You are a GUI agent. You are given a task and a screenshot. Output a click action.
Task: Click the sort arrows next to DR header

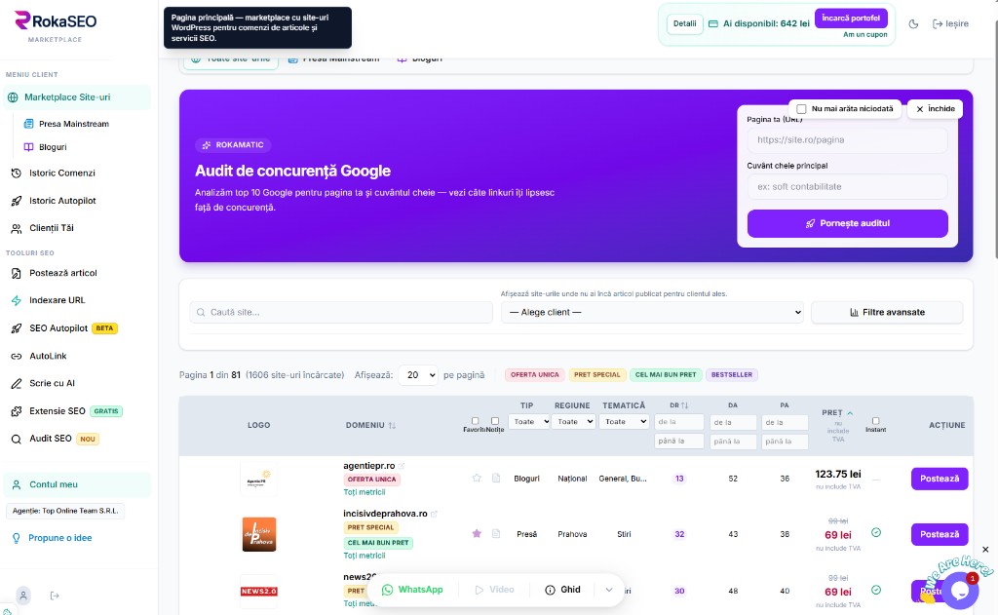[684, 405]
